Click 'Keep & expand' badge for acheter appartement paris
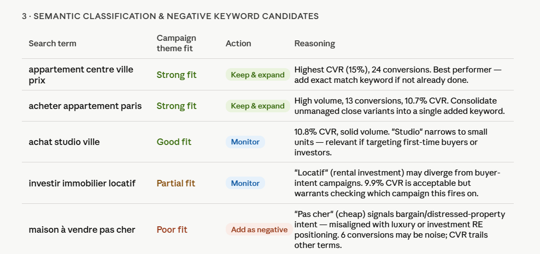The image size is (540, 254). pos(257,106)
